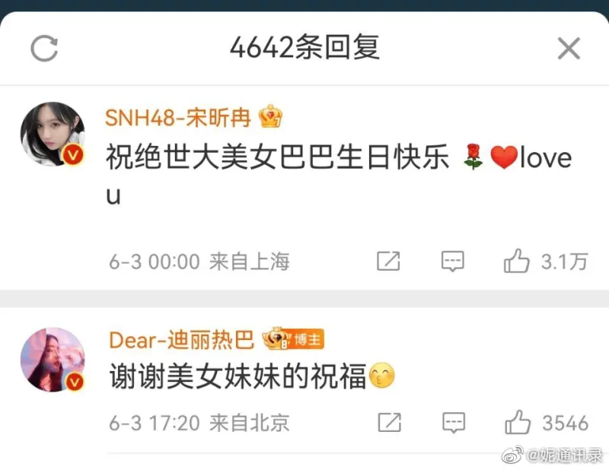Viewport: 609px width, 470px height.
Task: Tap the crown badge beside SNH48-宋昕冉
Action: click(271, 116)
